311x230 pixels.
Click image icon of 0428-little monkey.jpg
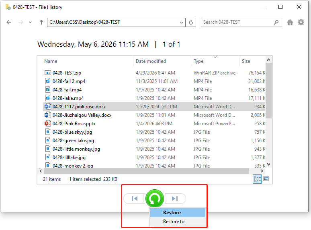(x=47, y=149)
